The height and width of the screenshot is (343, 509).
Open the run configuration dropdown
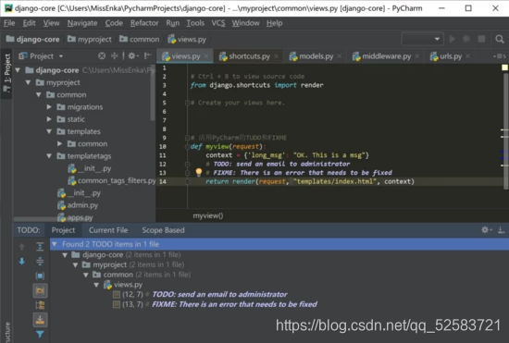tap(423, 39)
